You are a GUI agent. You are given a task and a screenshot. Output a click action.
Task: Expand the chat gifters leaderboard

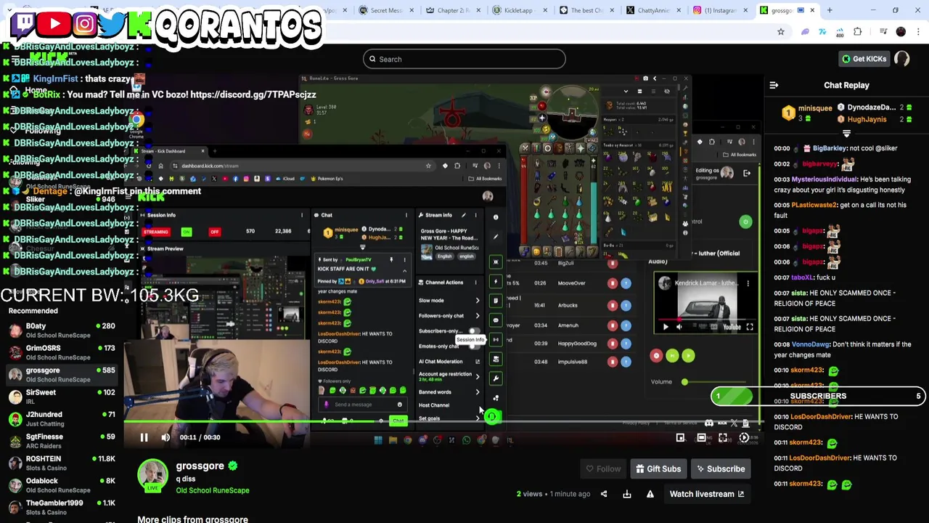(x=846, y=134)
